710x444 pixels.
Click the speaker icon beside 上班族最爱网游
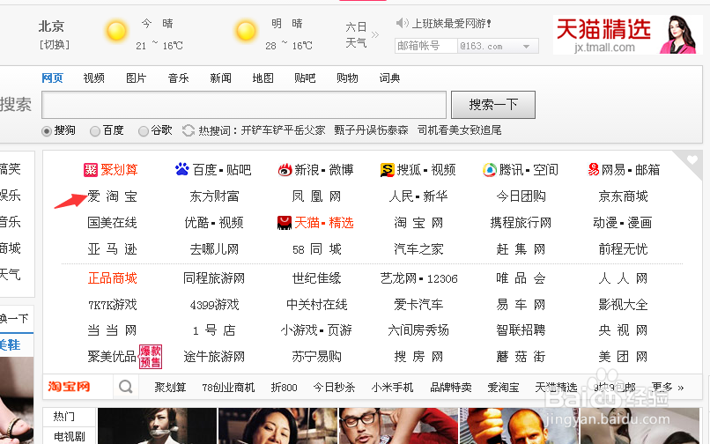[401, 23]
